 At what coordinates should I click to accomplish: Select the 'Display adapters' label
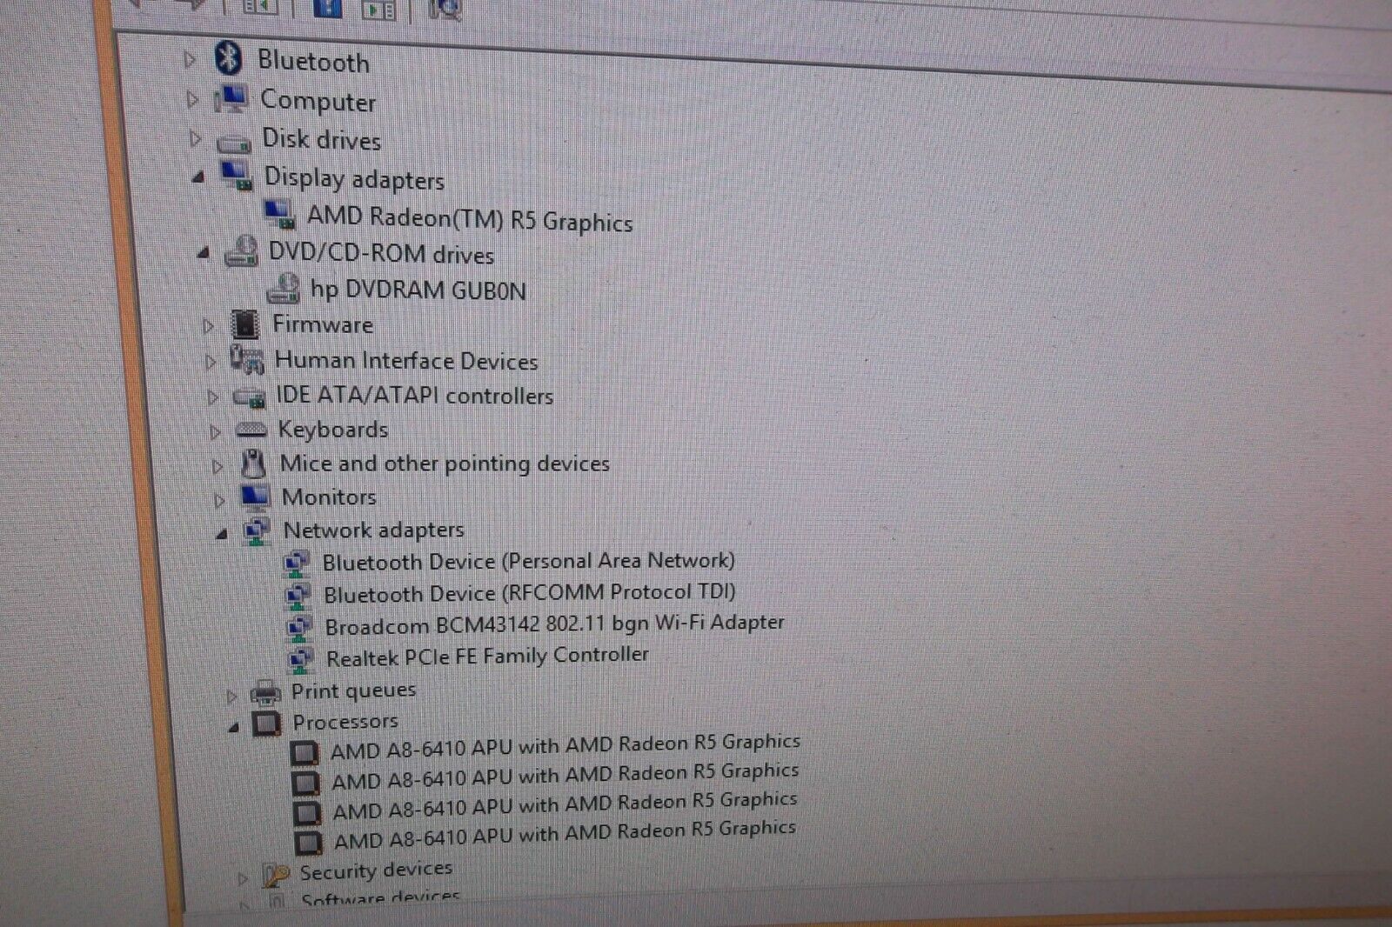(354, 178)
